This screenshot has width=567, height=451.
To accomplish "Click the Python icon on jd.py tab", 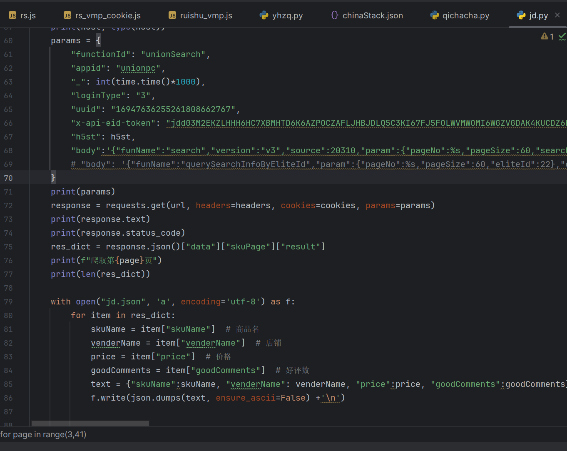I will 521,15.
